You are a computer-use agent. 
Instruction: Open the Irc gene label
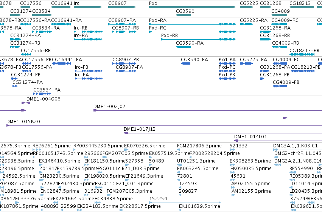pyautogui.click(x=76, y=3)
